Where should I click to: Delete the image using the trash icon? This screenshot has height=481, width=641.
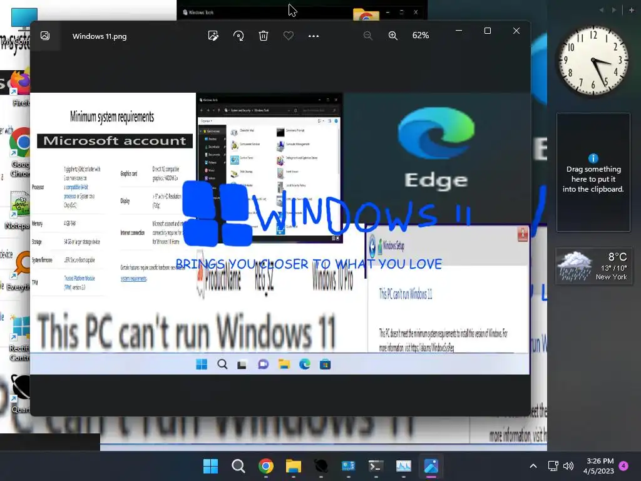coord(264,36)
